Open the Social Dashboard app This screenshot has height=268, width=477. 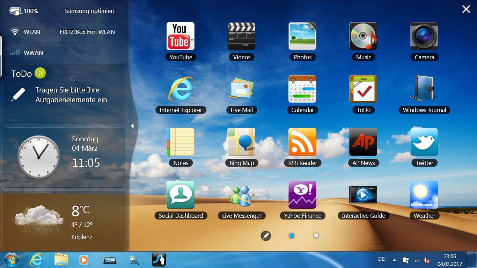coord(181,195)
